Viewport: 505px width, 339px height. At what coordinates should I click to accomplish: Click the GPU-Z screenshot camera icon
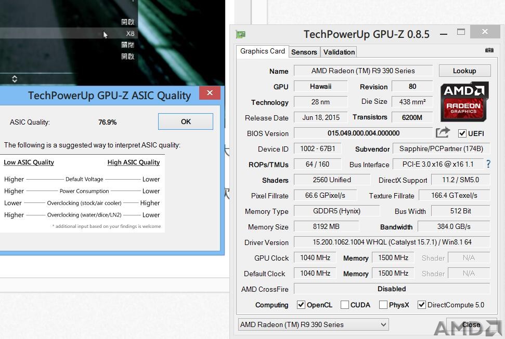click(x=489, y=50)
